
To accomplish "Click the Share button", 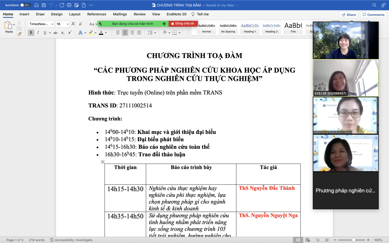I will point(349,15).
